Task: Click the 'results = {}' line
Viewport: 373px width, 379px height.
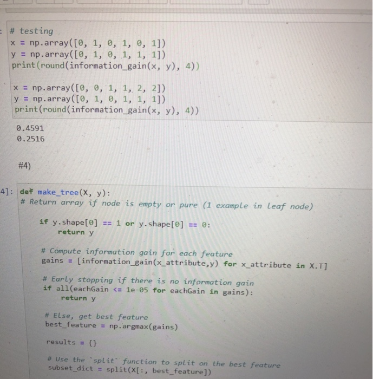Action: click(x=71, y=343)
